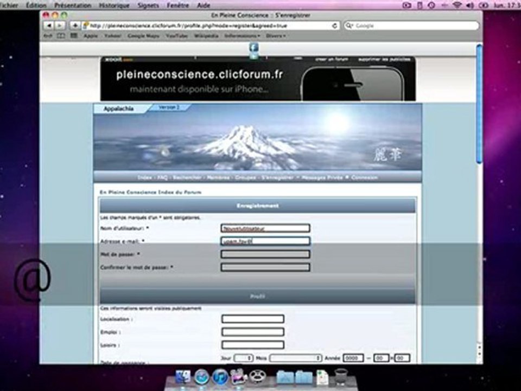Click the Confirmer le mot de passe field
Viewport: 521px width, 391px height.
[x=265, y=267]
